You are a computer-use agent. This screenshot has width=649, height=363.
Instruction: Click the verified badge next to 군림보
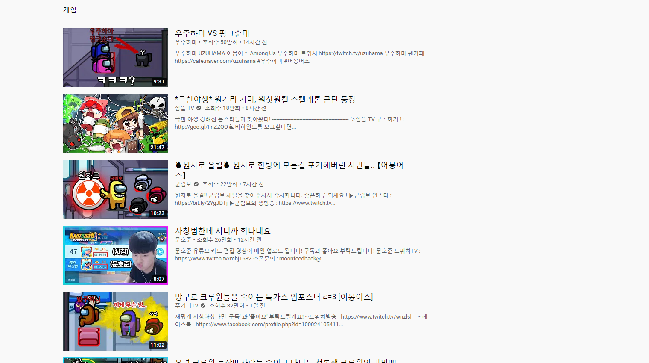point(196,184)
